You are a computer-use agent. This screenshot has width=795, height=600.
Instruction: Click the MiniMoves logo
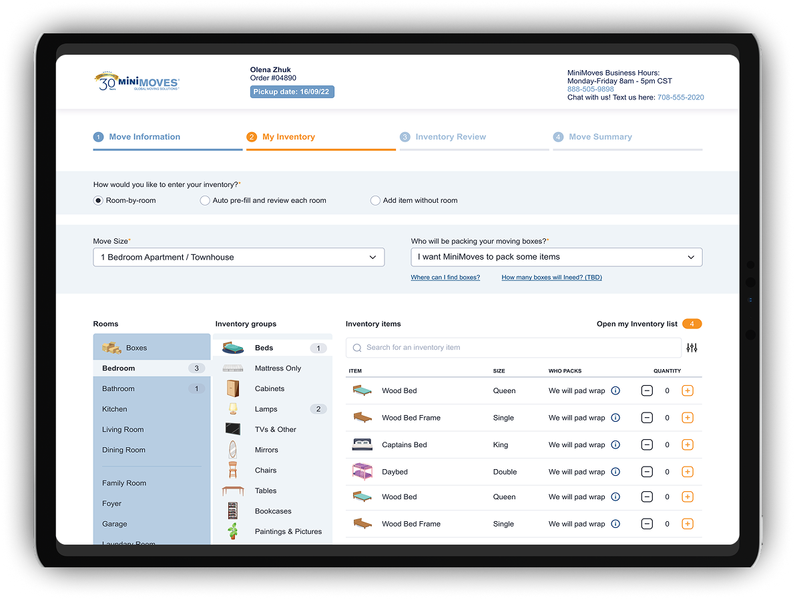click(137, 81)
